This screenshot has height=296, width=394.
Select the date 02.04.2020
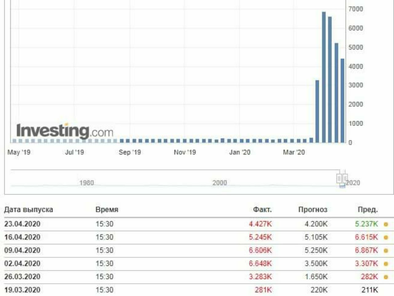point(22,264)
